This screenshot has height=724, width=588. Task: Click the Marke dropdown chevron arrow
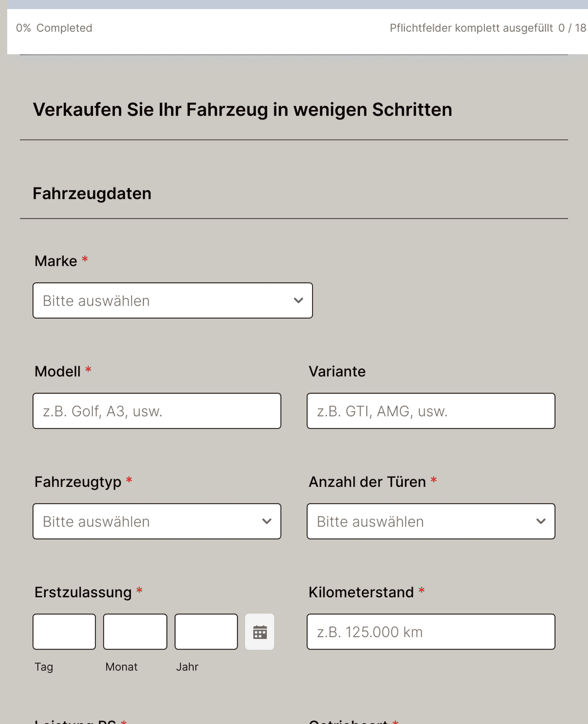click(x=298, y=300)
